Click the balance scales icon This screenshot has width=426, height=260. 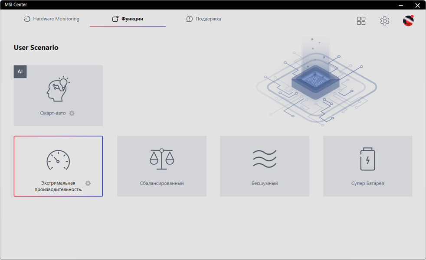click(162, 159)
